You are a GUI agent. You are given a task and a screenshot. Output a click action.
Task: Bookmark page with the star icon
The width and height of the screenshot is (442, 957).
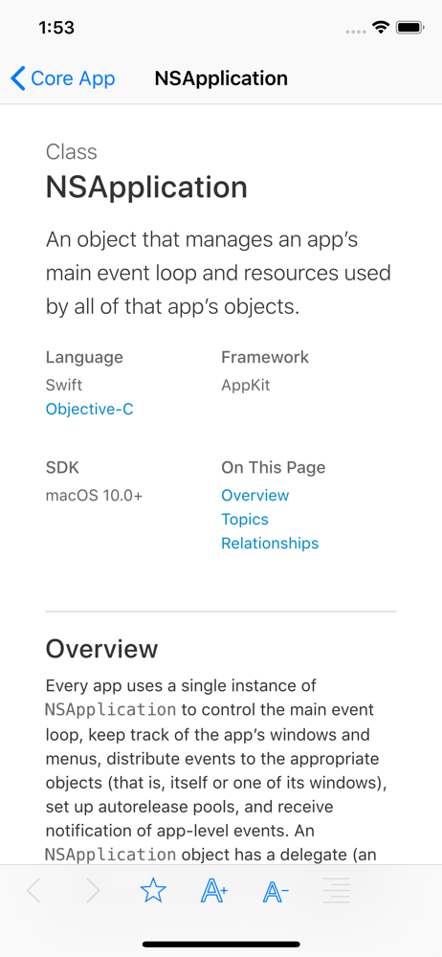pos(153,892)
